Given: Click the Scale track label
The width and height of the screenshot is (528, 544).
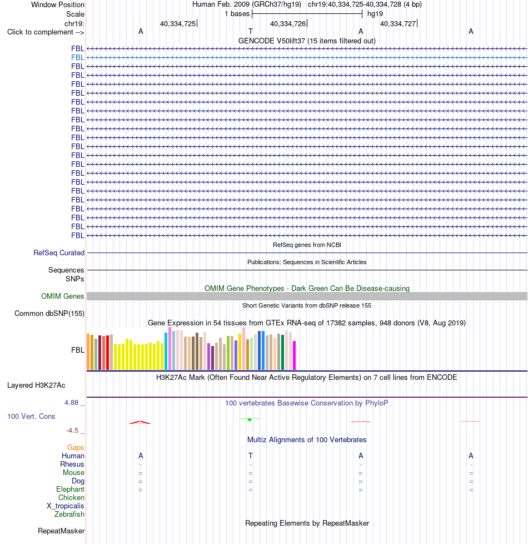Looking at the screenshot, I should [x=75, y=14].
